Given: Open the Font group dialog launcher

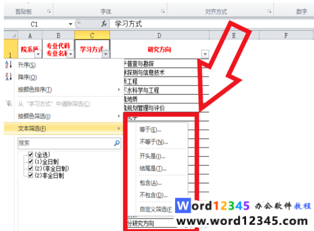Looking at the screenshot, I should click(x=163, y=11).
